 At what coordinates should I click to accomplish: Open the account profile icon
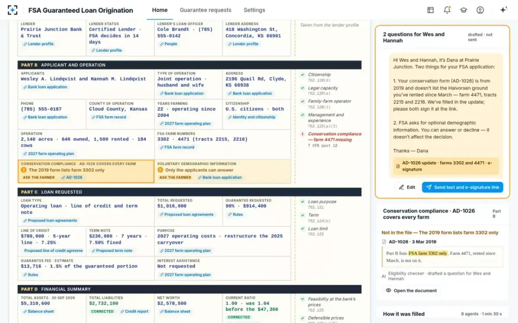coord(480,10)
